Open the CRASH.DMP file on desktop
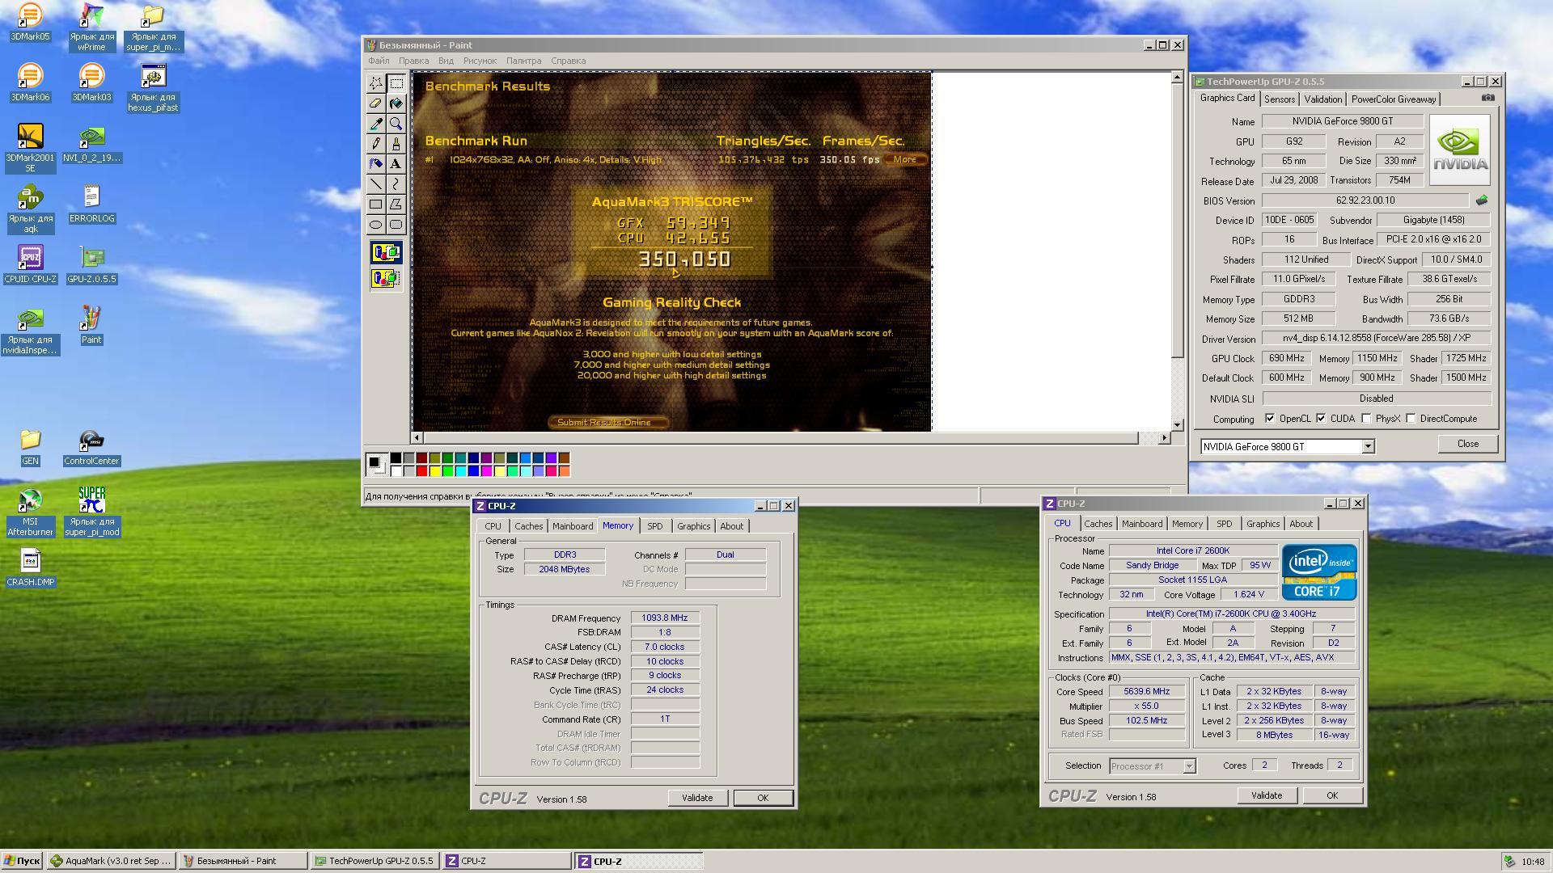 (x=30, y=567)
